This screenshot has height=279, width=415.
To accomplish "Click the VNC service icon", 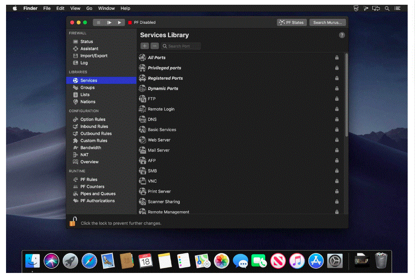I will (143, 181).
